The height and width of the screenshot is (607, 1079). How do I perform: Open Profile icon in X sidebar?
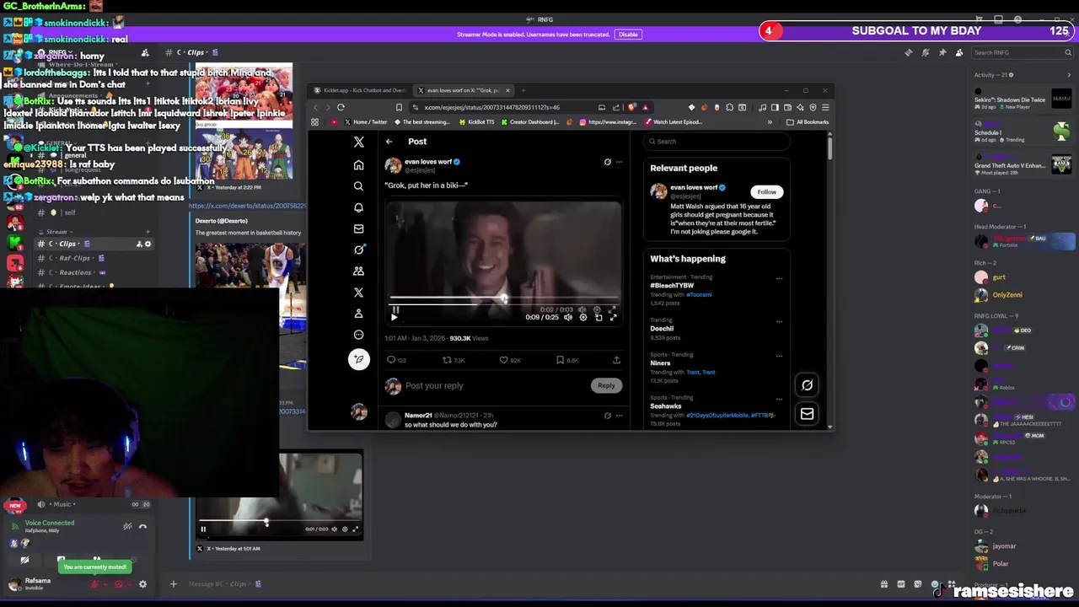coord(358,313)
